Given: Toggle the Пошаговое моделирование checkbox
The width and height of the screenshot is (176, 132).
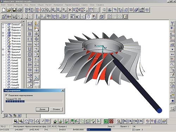Looking at the screenshot, I should [7, 95].
